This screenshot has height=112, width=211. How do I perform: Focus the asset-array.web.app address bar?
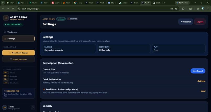[x=94, y=9]
